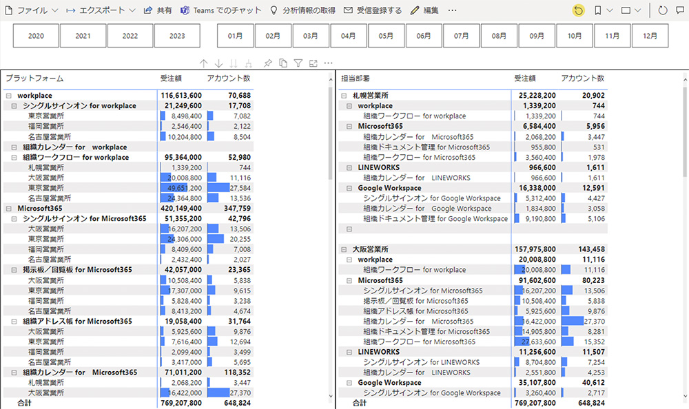
Task: Select the 10月 month slicer
Action: click(x=575, y=36)
